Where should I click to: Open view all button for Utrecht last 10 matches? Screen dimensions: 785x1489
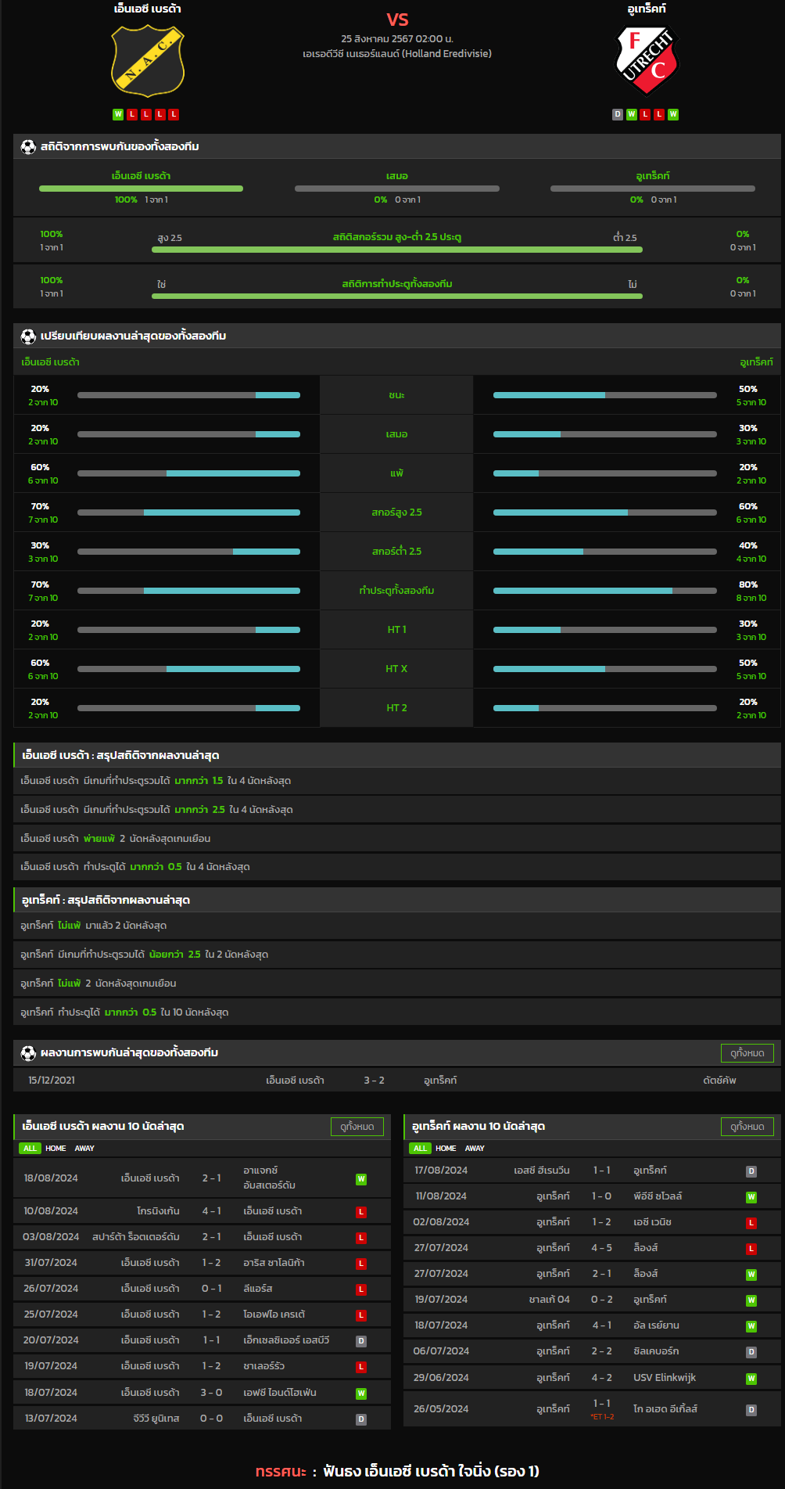[x=747, y=1127]
